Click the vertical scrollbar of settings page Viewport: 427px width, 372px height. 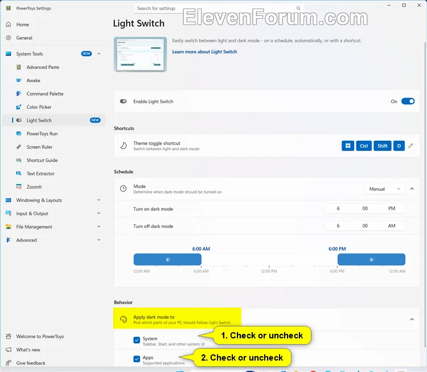click(x=425, y=195)
